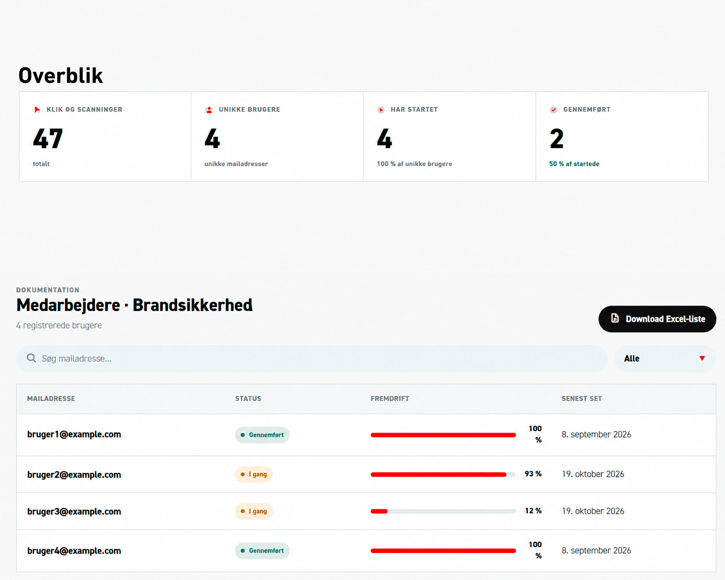Click Gennemført status badge for bruger1

click(262, 435)
